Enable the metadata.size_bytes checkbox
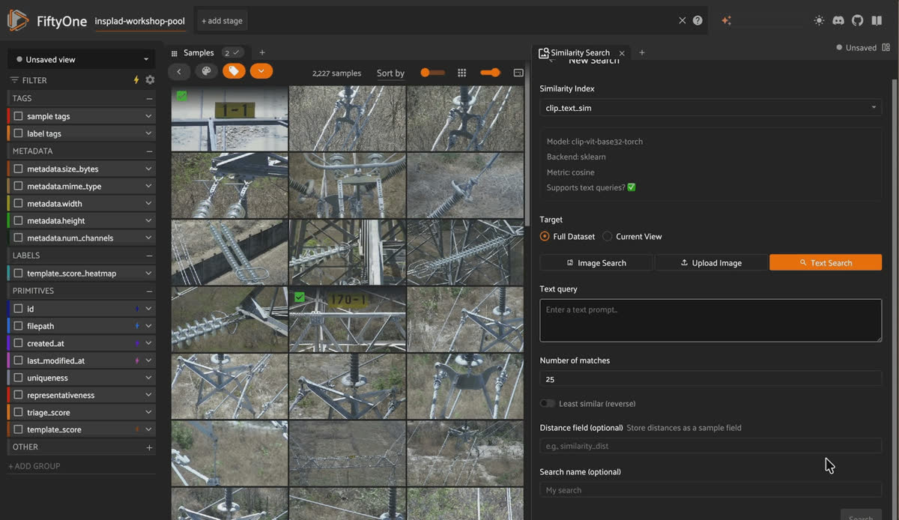Screen dimensions: 899x520 click(x=19, y=169)
